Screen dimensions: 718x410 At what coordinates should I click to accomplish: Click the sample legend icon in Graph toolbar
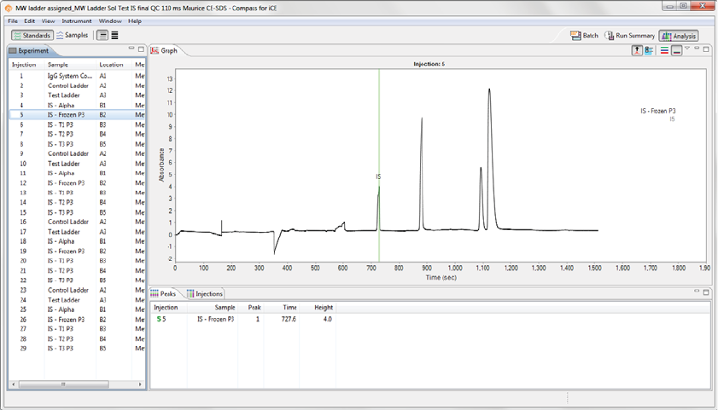[x=649, y=51]
